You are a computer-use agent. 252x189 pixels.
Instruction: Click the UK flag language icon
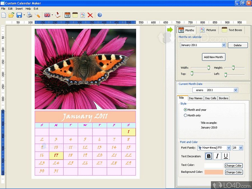click(47, 15)
